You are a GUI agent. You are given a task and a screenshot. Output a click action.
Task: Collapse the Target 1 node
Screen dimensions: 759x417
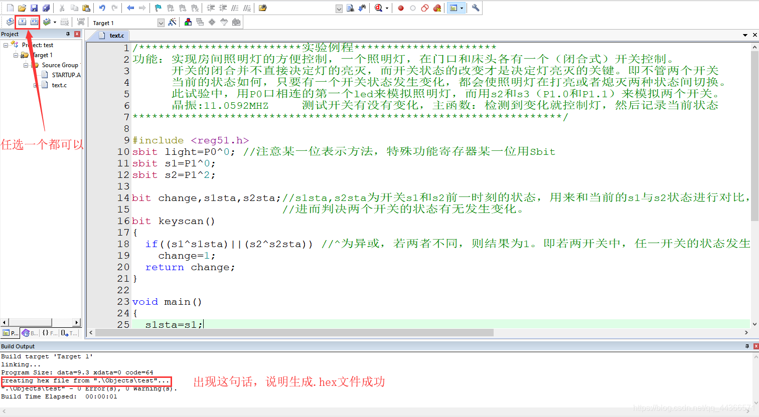pyautogui.click(x=16, y=55)
